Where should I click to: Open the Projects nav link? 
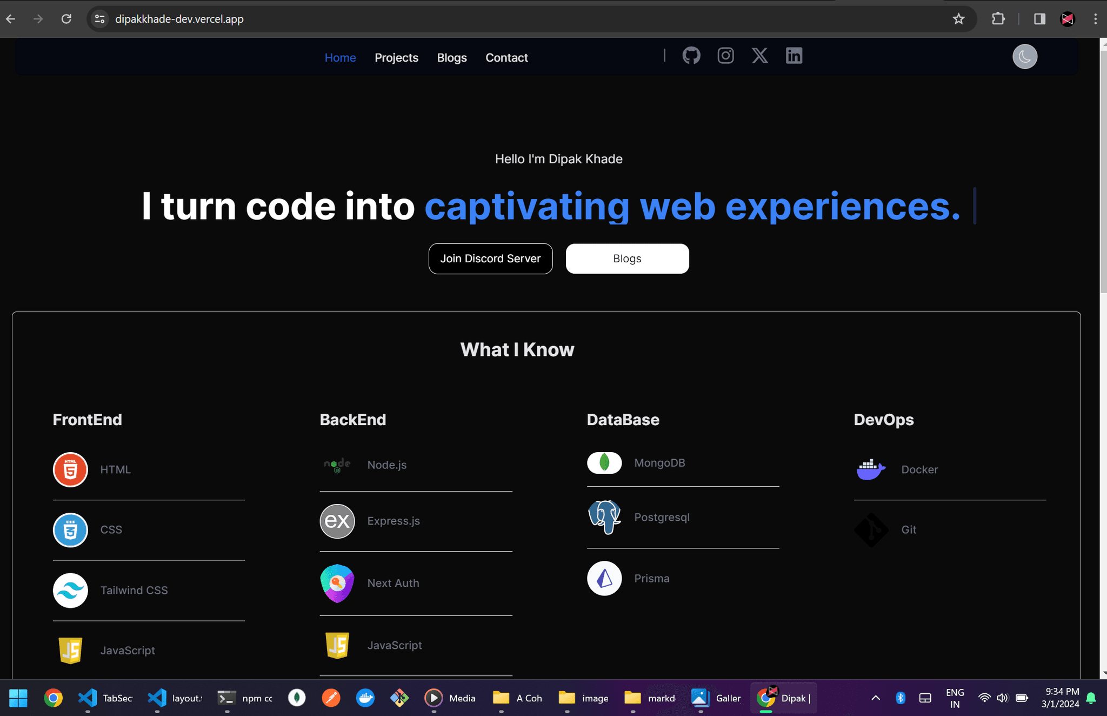(396, 57)
